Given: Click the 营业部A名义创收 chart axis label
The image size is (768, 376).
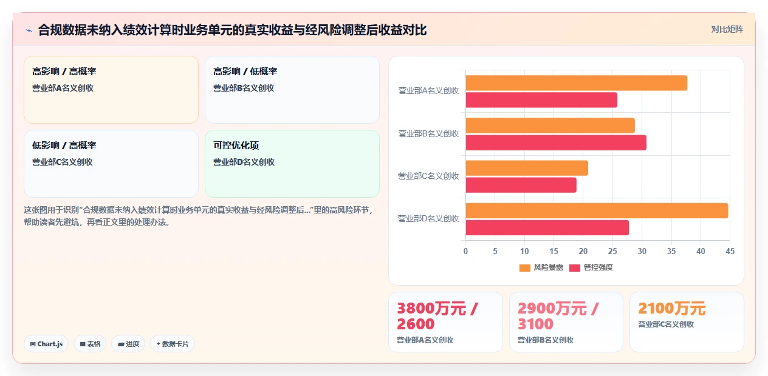Looking at the screenshot, I should pos(428,91).
